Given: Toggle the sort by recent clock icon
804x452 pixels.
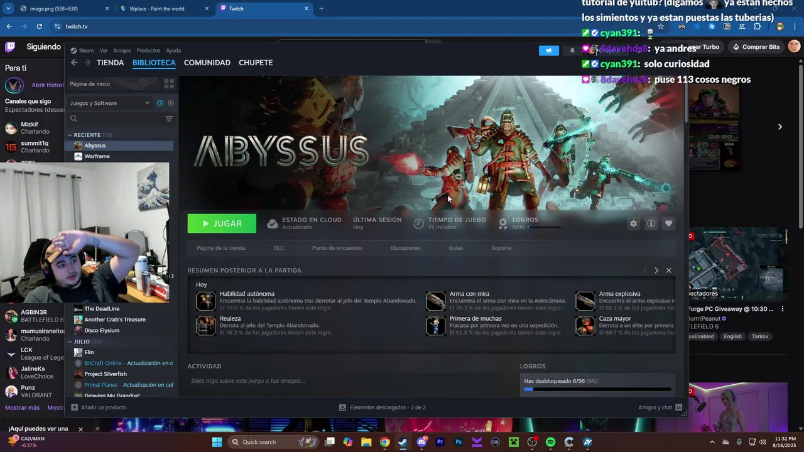Looking at the screenshot, I should coord(160,103).
